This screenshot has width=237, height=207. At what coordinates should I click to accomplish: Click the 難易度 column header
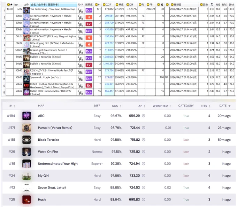point(89,5)
